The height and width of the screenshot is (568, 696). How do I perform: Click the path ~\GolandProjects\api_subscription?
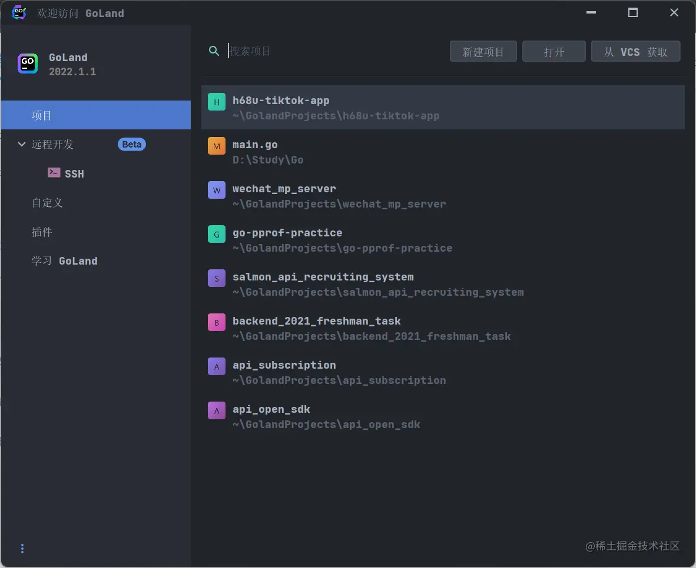click(x=339, y=380)
